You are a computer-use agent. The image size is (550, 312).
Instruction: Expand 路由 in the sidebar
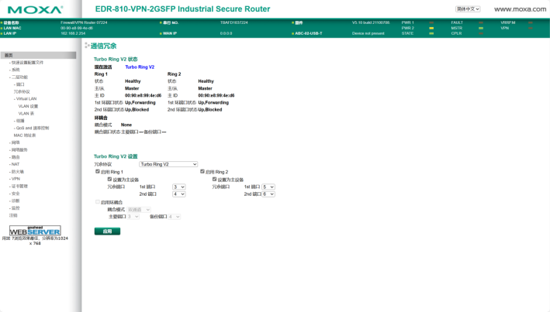coord(16,157)
